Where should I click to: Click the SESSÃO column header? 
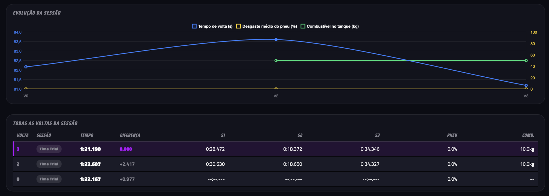(x=44, y=135)
